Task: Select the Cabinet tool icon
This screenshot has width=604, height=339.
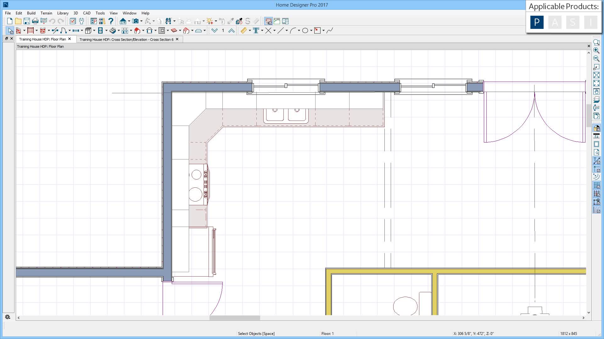Action: 88,30
